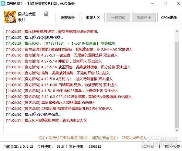This screenshot has height=151, width=182.
Task: Click the 请绑定大区 label
Action: pos(27,14)
